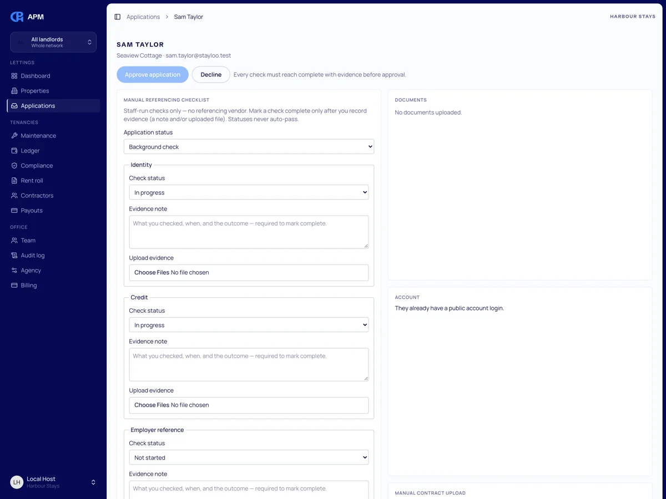Click 'They already have a public account login.'
Screen dimensions: 666x499
tap(450, 308)
